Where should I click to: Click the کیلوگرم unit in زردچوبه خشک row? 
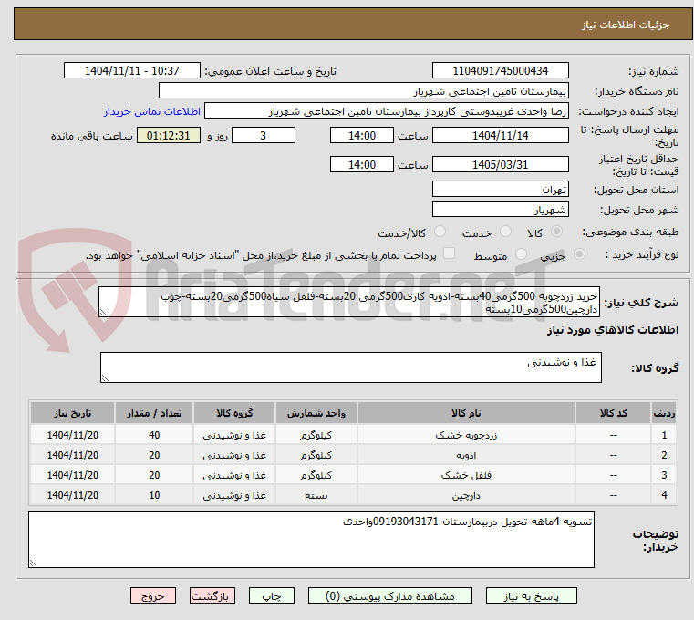pyautogui.click(x=316, y=435)
